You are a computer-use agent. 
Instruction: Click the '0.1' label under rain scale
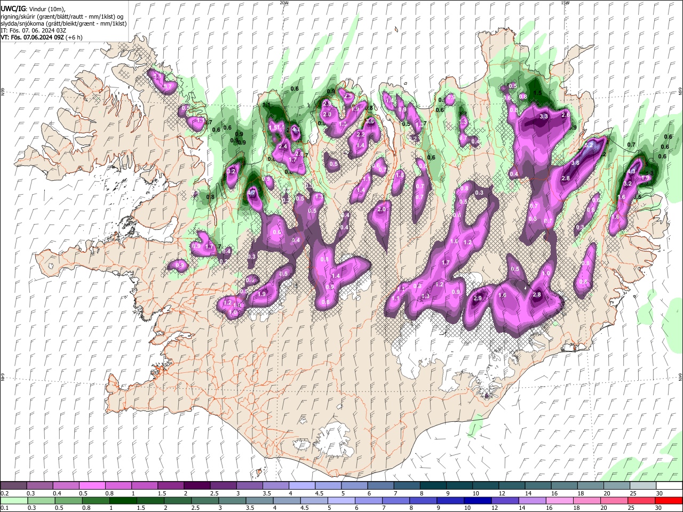tap(4, 508)
